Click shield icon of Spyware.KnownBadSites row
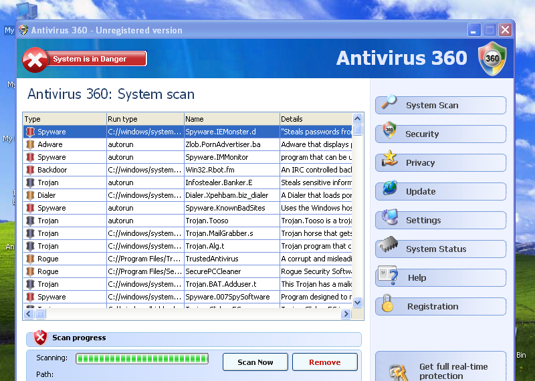Screen dimensions: 535x381 click(x=30, y=208)
